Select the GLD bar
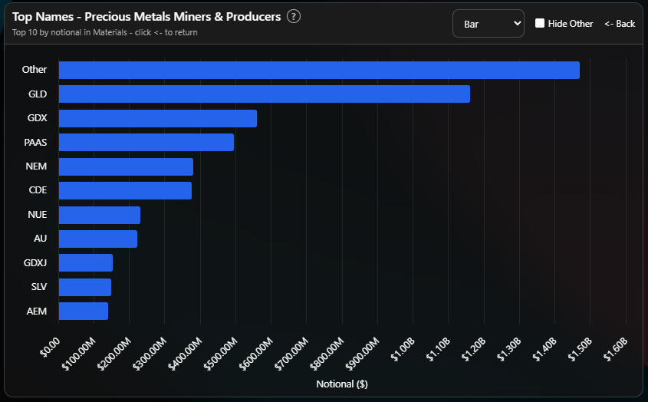The height and width of the screenshot is (402, 648). (x=265, y=94)
